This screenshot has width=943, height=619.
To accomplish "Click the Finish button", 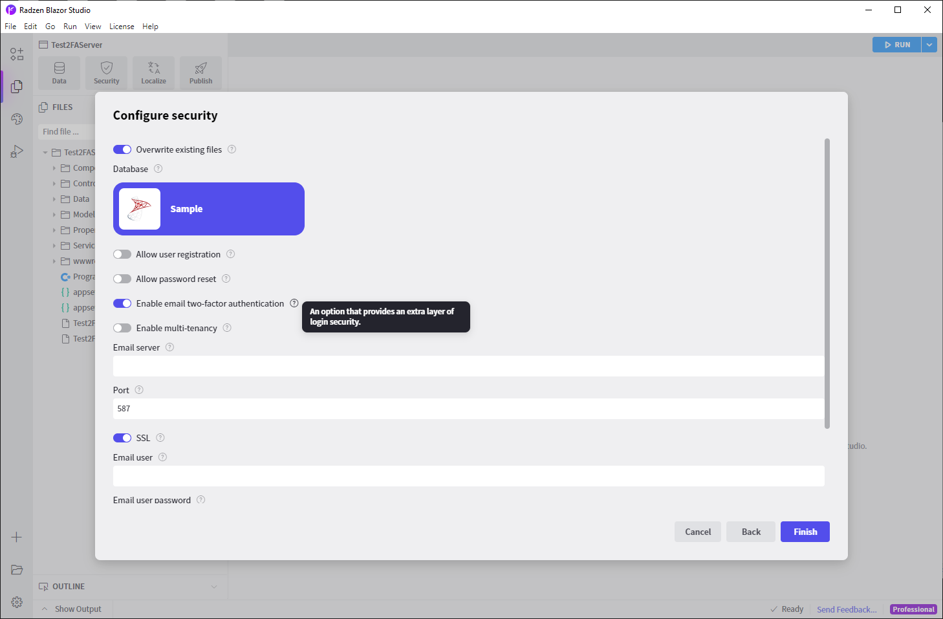I will point(805,532).
